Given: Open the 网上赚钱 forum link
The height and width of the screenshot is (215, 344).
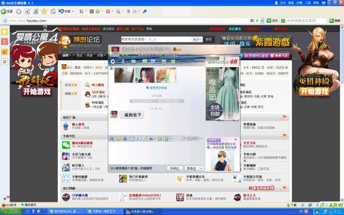Looking at the screenshot, I should (98, 85).
